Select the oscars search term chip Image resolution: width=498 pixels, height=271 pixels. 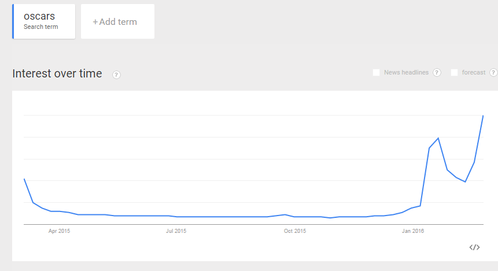coord(45,21)
